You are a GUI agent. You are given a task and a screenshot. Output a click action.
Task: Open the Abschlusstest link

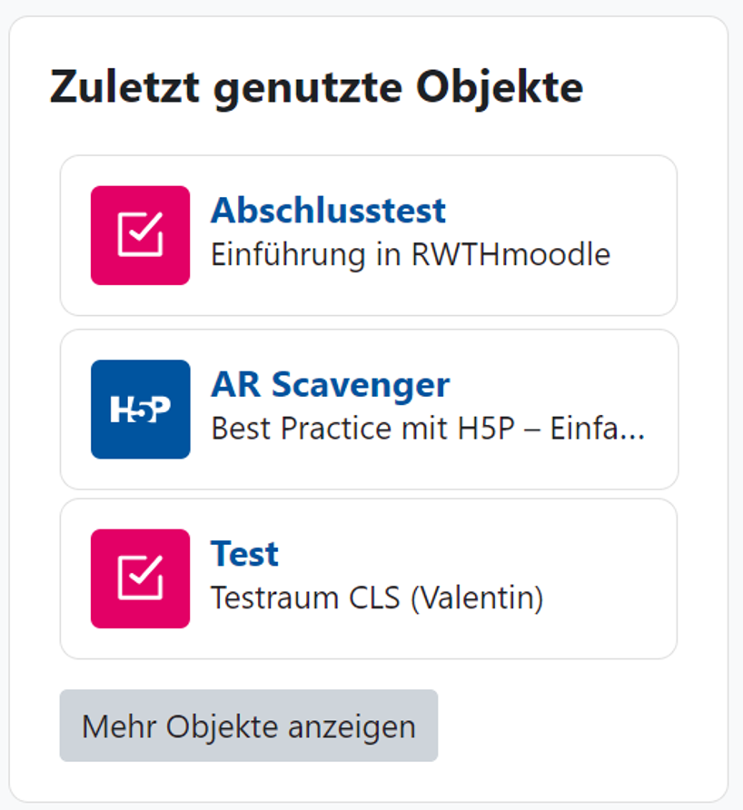328,211
